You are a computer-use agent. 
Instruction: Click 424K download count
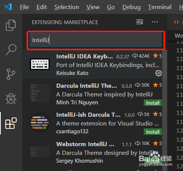click(x=141, y=56)
